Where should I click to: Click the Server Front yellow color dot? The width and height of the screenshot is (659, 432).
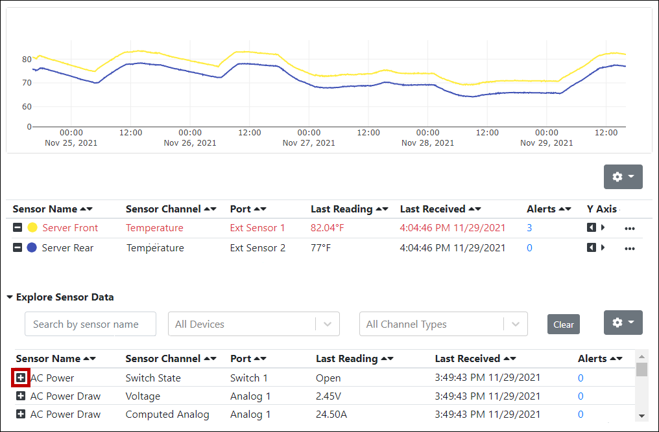32,228
